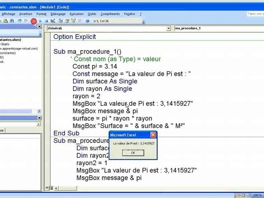Click the 'rayon = 2' code line
The width and height of the screenshot is (264, 198).
[x=86, y=96]
